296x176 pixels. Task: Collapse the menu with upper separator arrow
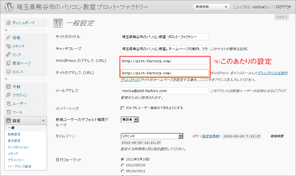coord(6,30)
